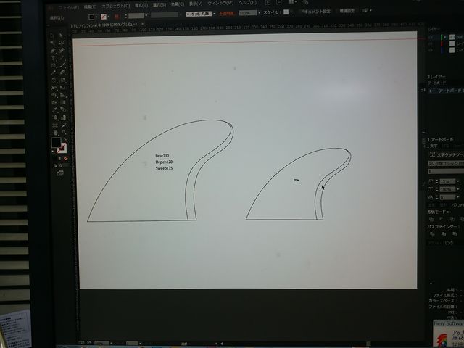Select the Line Segment tool
Screen dimensions: 464x348
point(62,58)
